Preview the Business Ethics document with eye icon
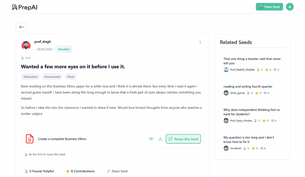Screen dimensions: 305x177 pos(151,139)
